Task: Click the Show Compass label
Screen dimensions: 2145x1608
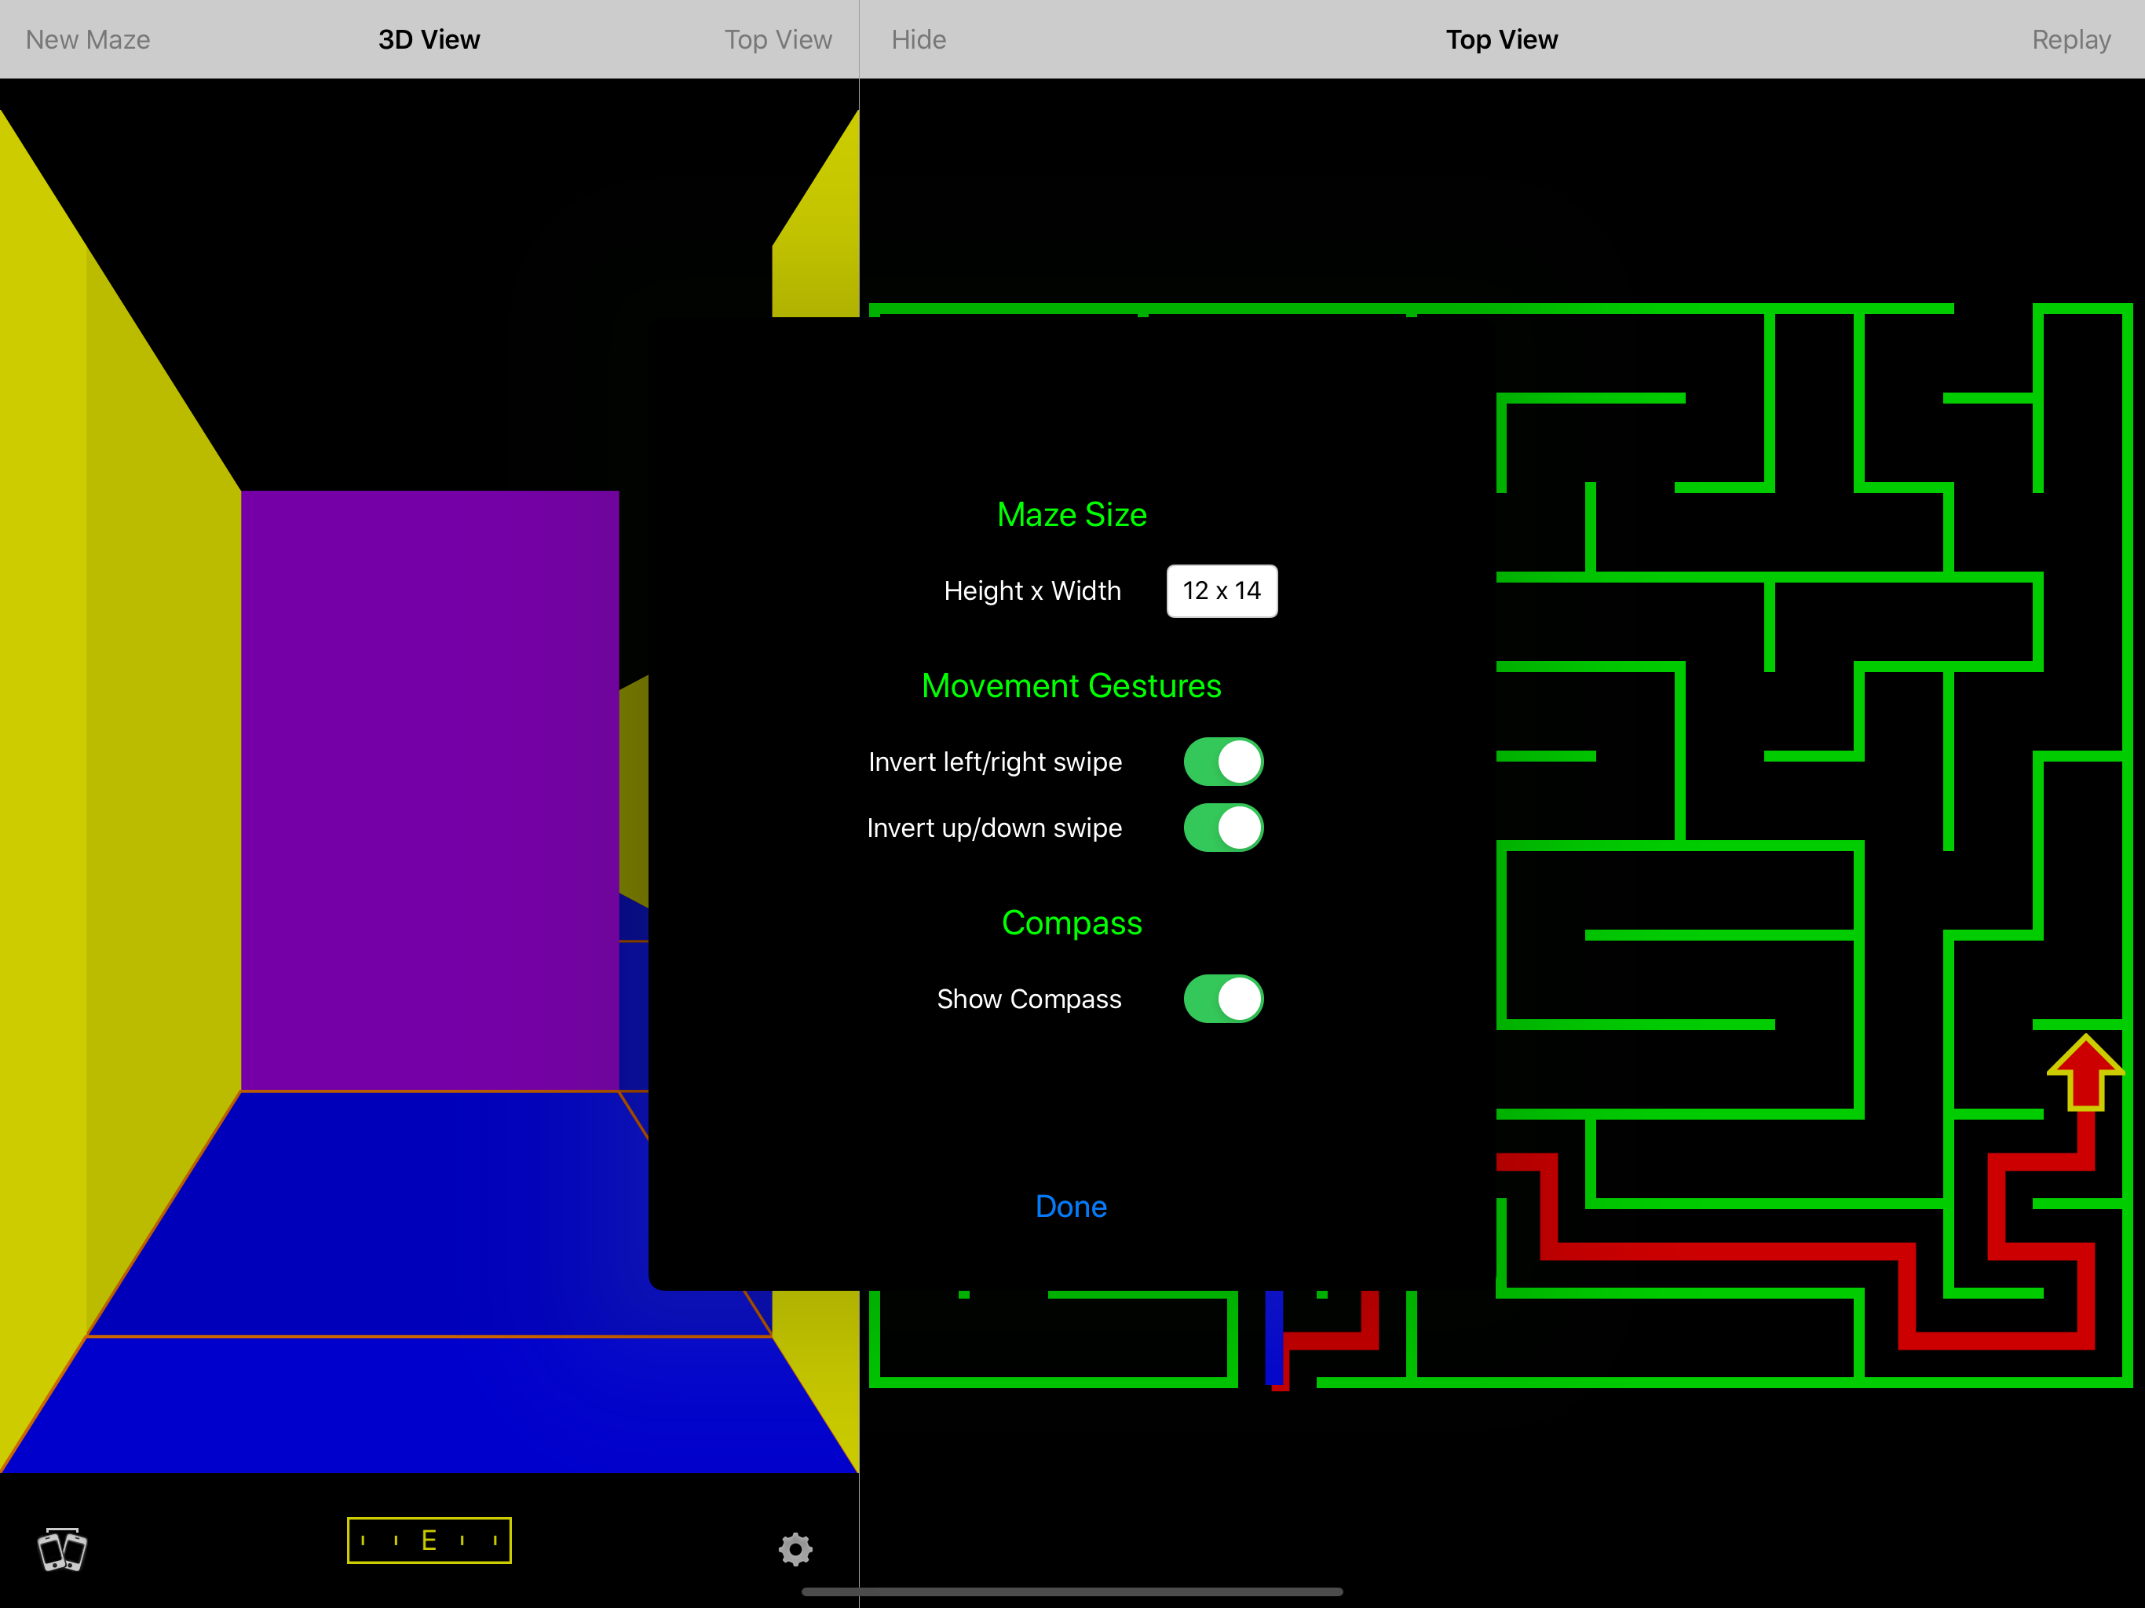Action: coord(1029,999)
